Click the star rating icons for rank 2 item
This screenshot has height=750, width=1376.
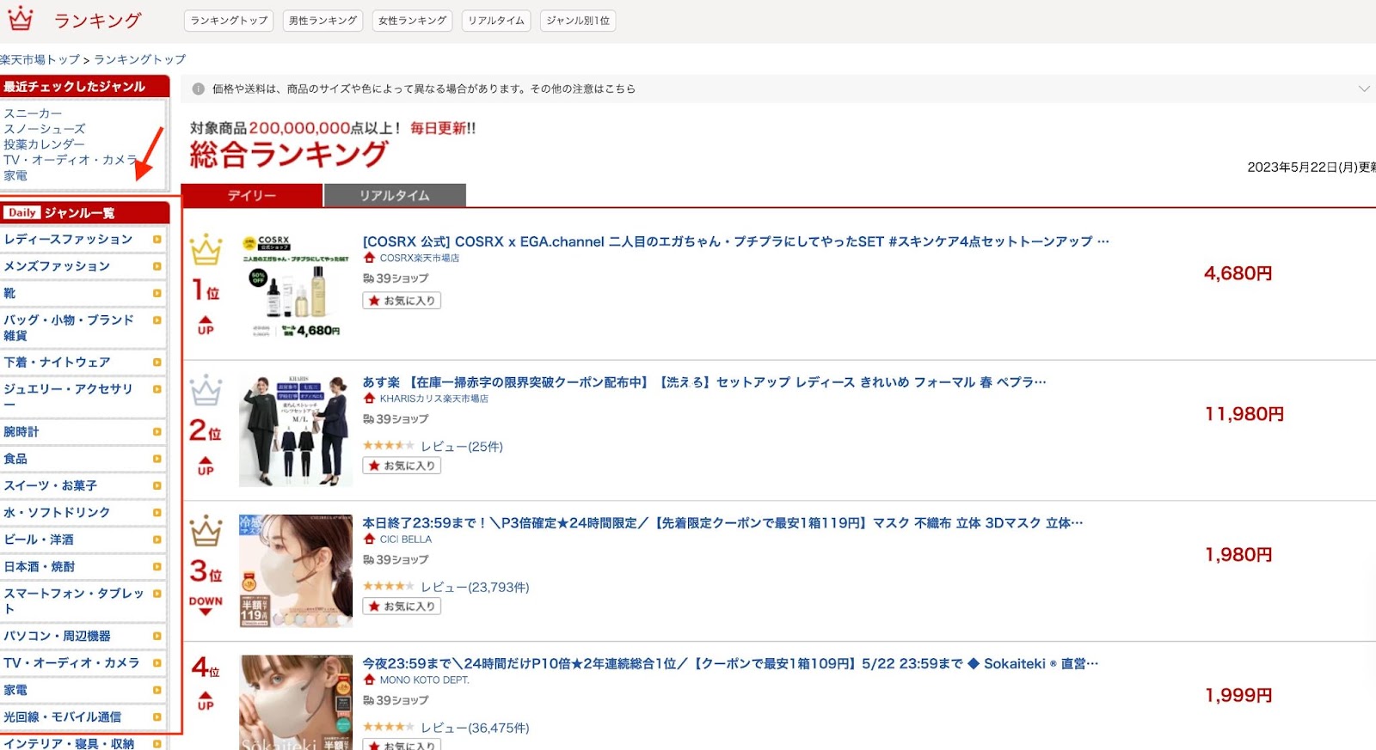coord(389,445)
